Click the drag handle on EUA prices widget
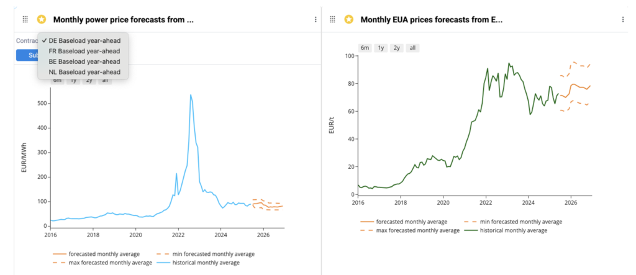Screen dimensions: 636x275 (x=333, y=20)
